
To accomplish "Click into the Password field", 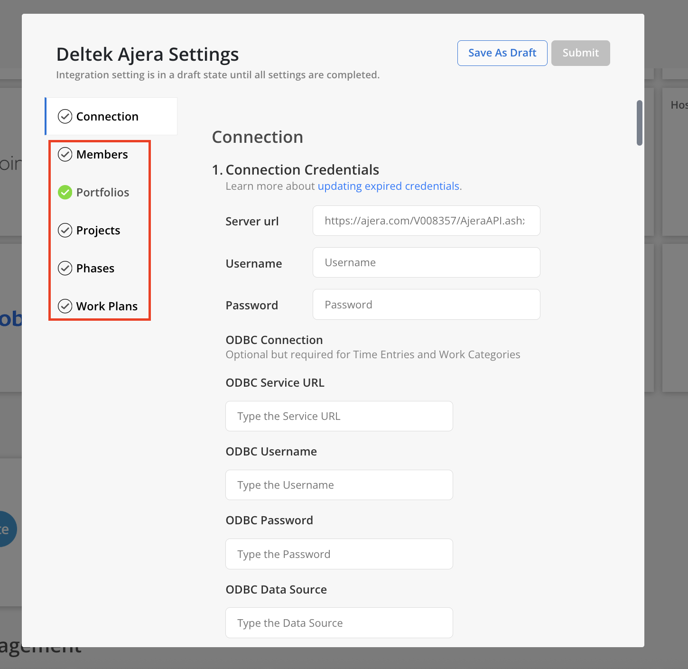I will pos(427,305).
